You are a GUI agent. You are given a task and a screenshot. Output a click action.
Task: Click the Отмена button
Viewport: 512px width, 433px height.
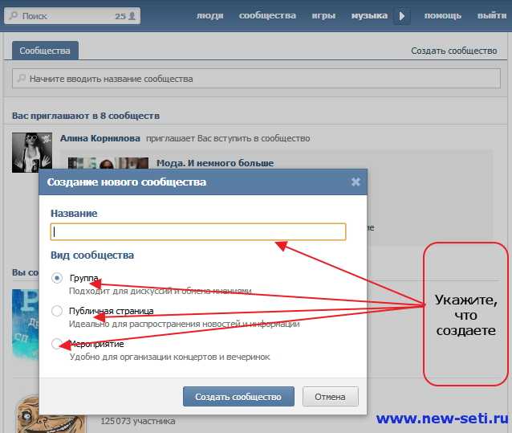(330, 397)
